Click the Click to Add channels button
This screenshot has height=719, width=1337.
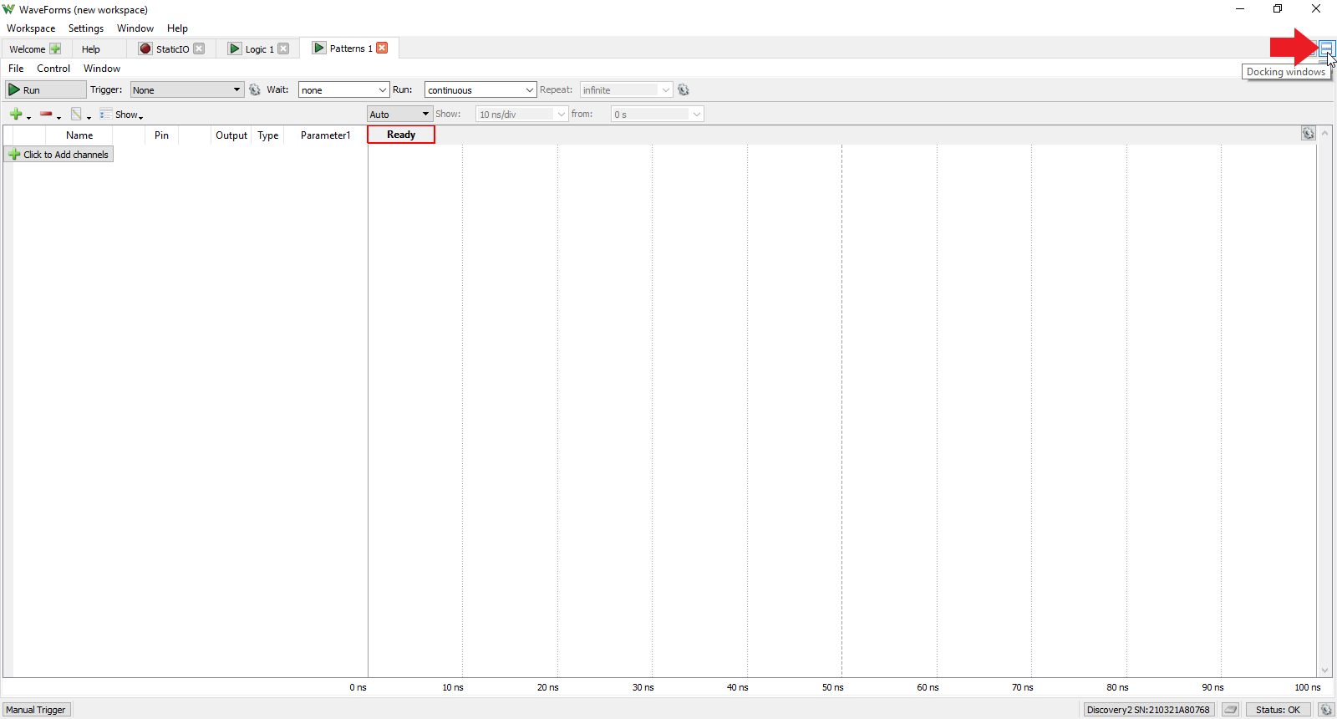tap(59, 155)
